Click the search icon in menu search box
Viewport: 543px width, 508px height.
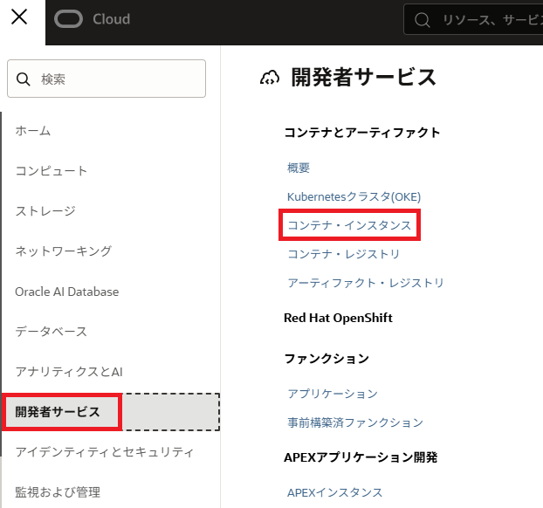coord(24,79)
